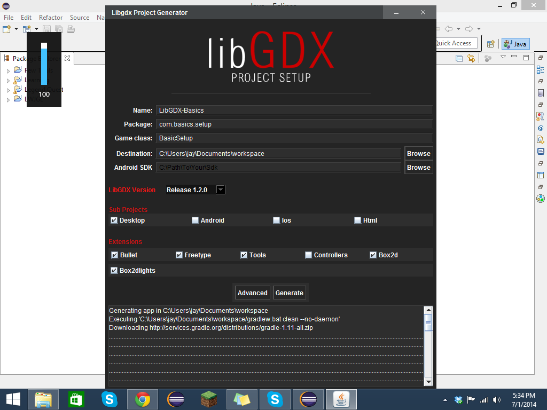547x410 pixels.
Task: Click the Back navigation arrow in Eclipse toolbar
Action: (x=449, y=29)
